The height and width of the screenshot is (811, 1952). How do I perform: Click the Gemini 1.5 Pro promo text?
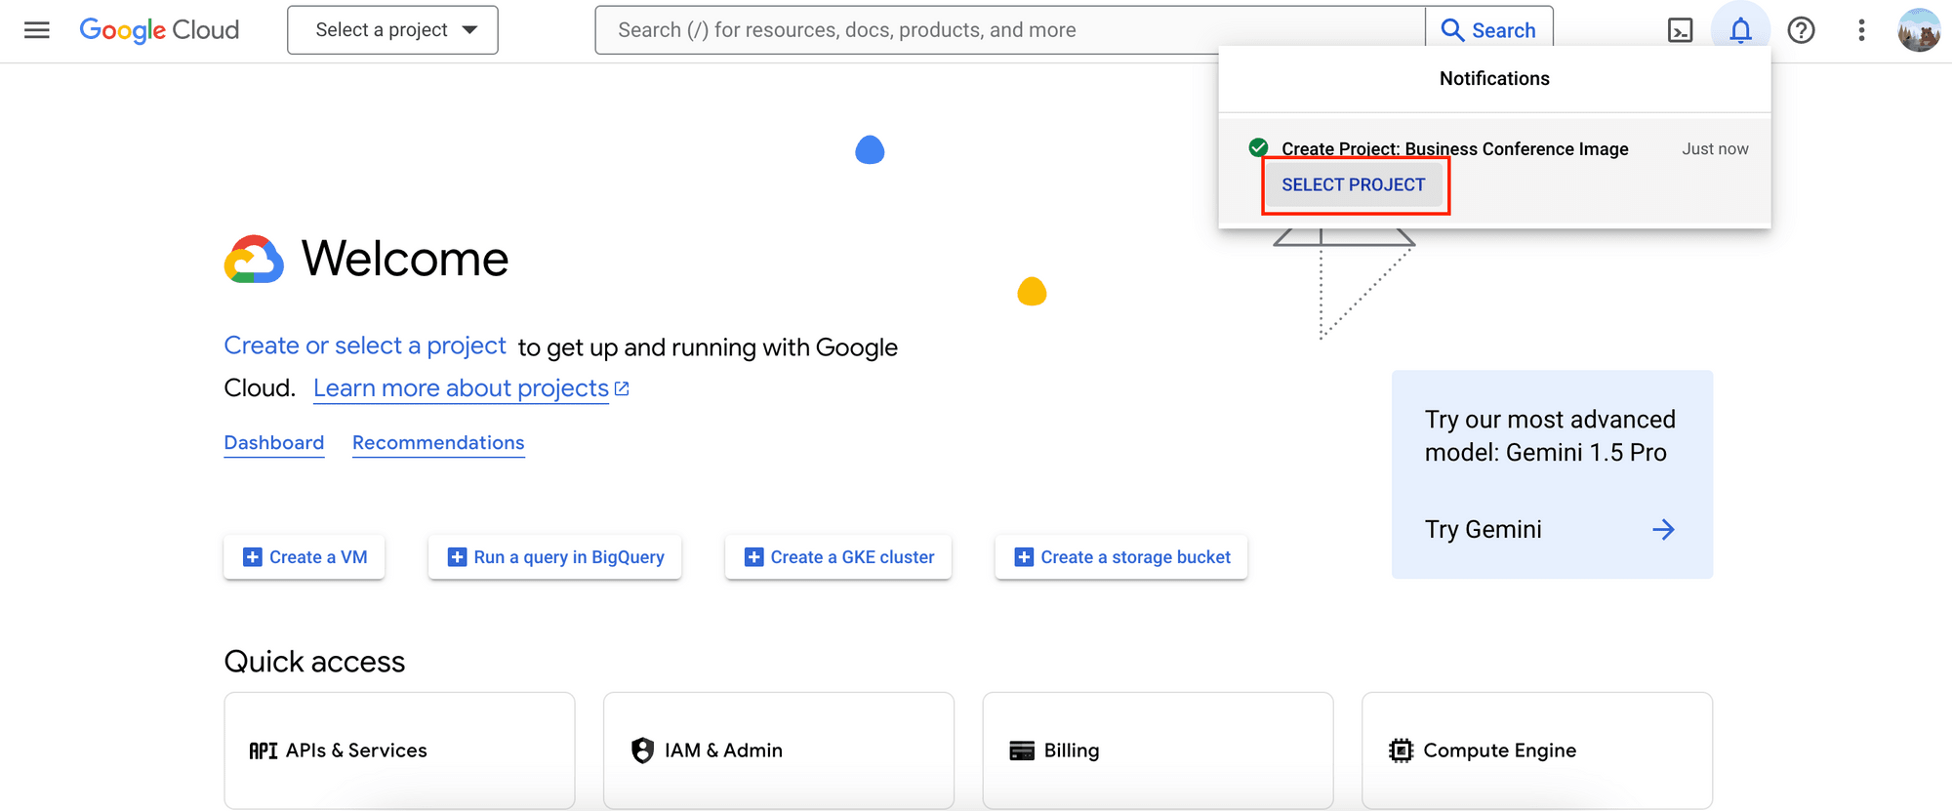pyautogui.click(x=1550, y=436)
